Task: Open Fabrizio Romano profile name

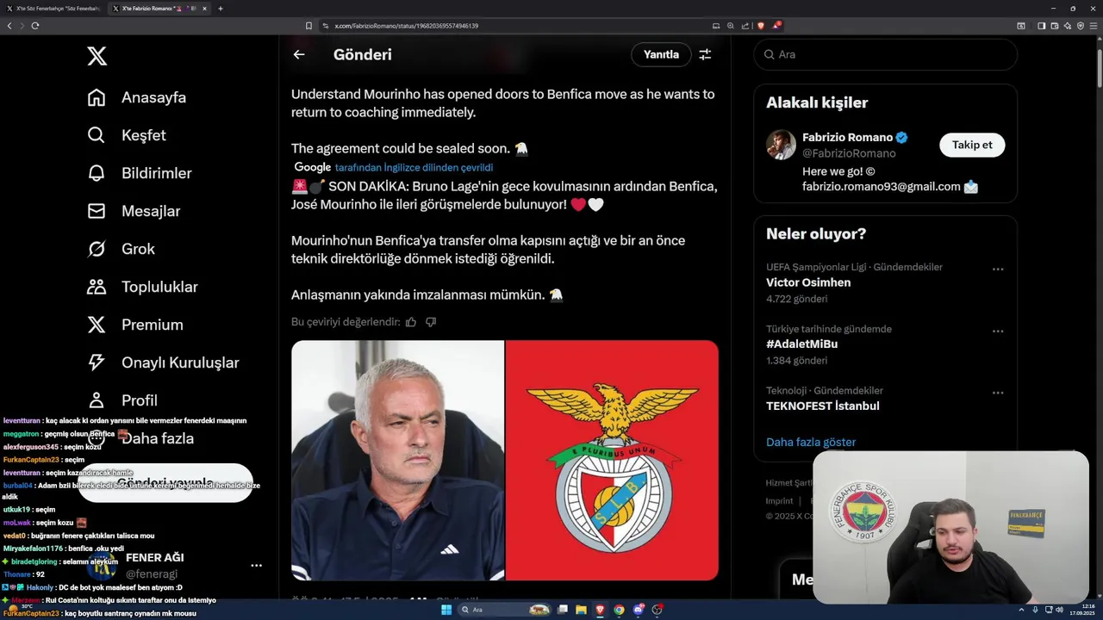Action: [x=848, y=137]
